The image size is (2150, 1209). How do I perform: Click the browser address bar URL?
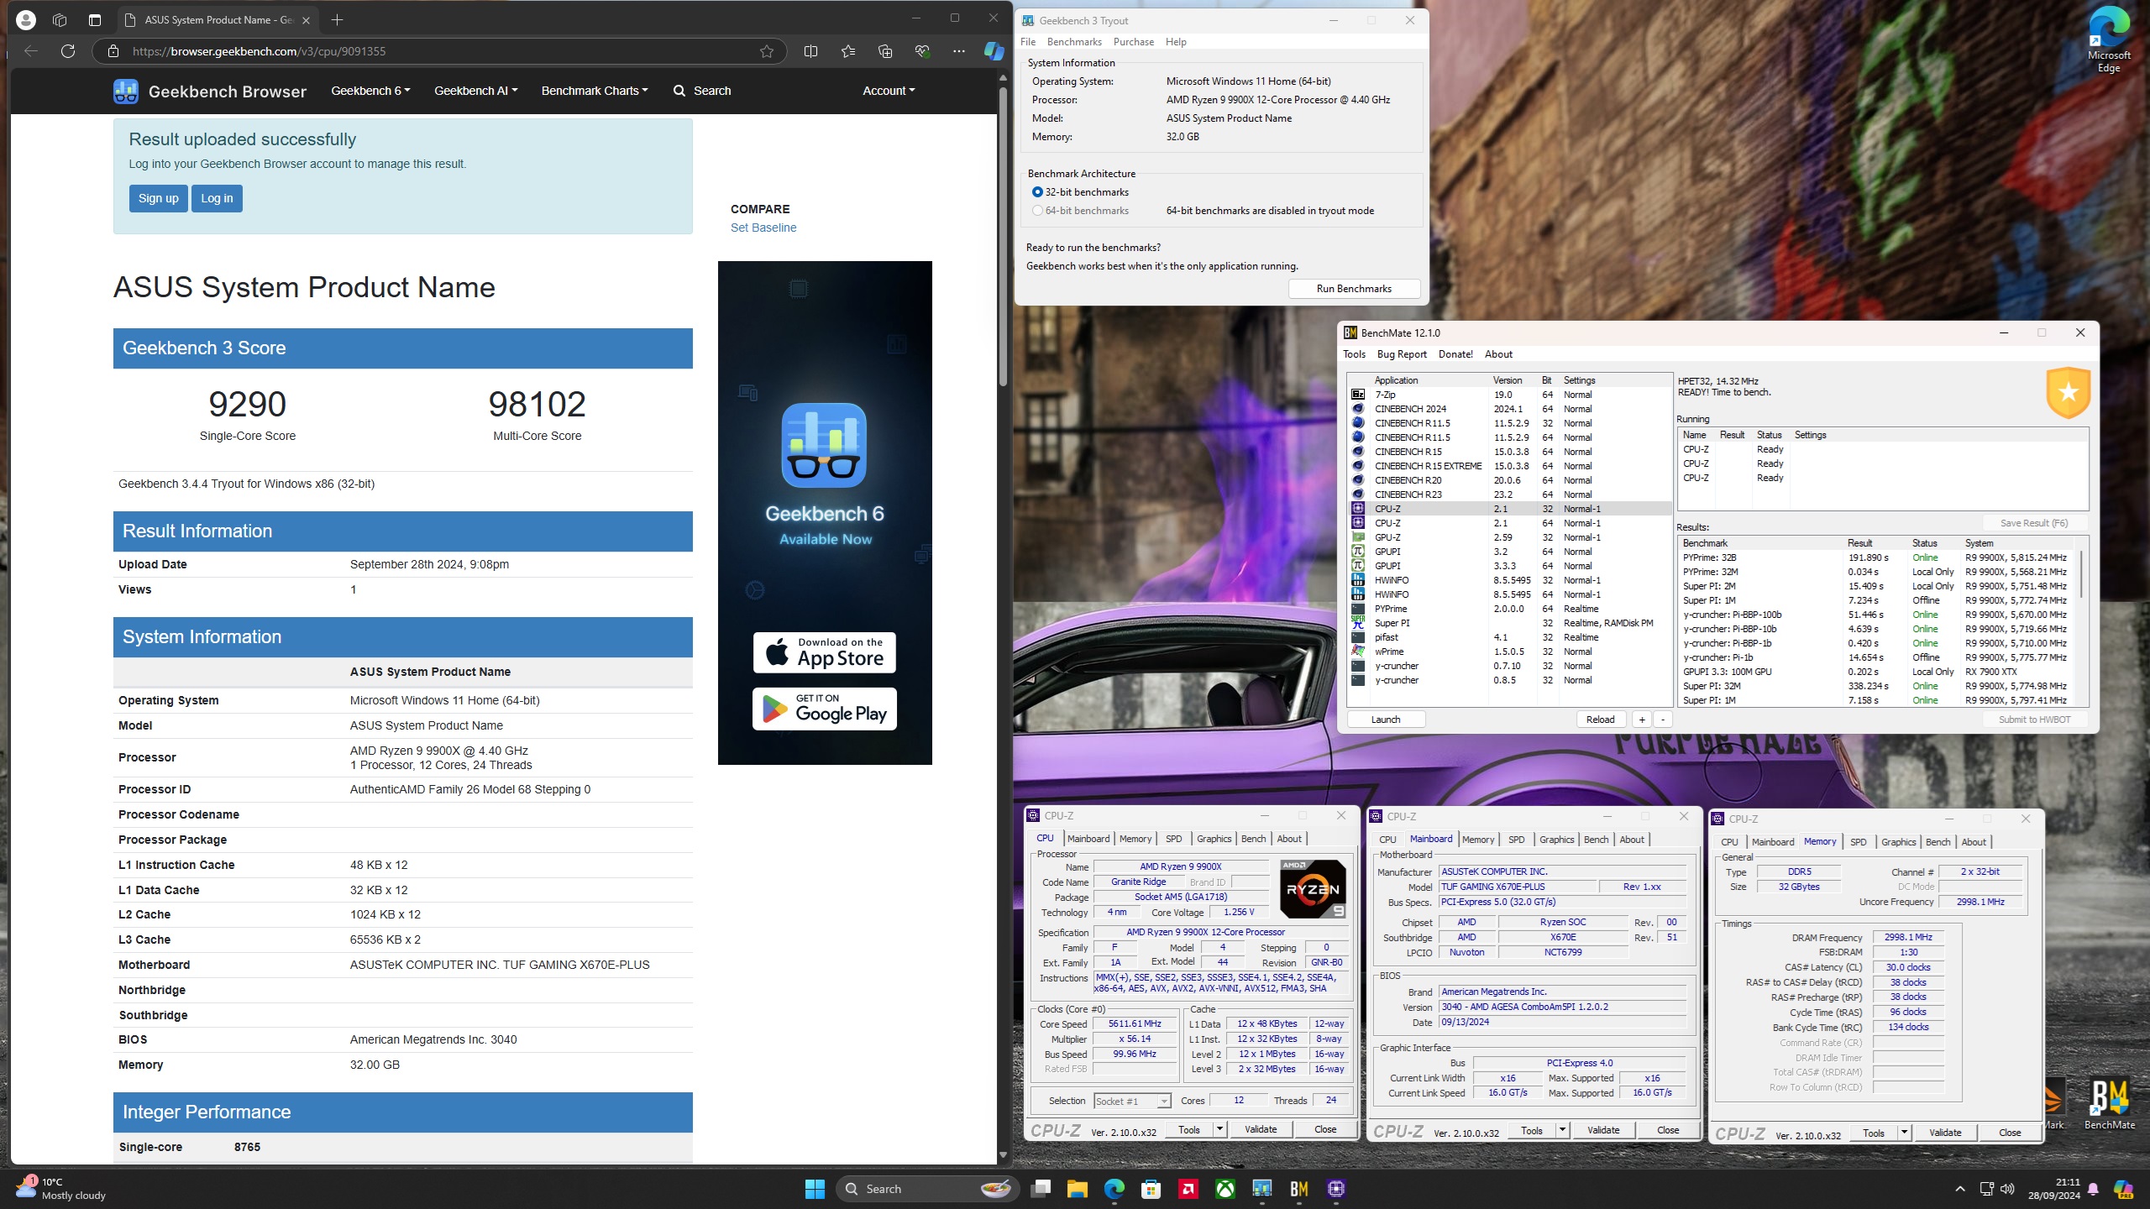click(x=259, y=51)
